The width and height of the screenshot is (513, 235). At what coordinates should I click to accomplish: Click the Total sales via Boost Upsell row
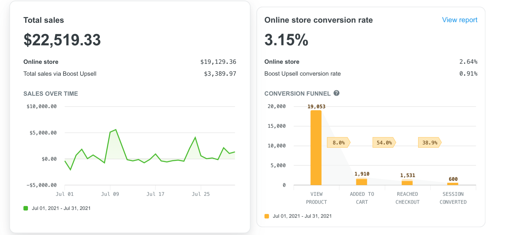(x=130, y=74)
